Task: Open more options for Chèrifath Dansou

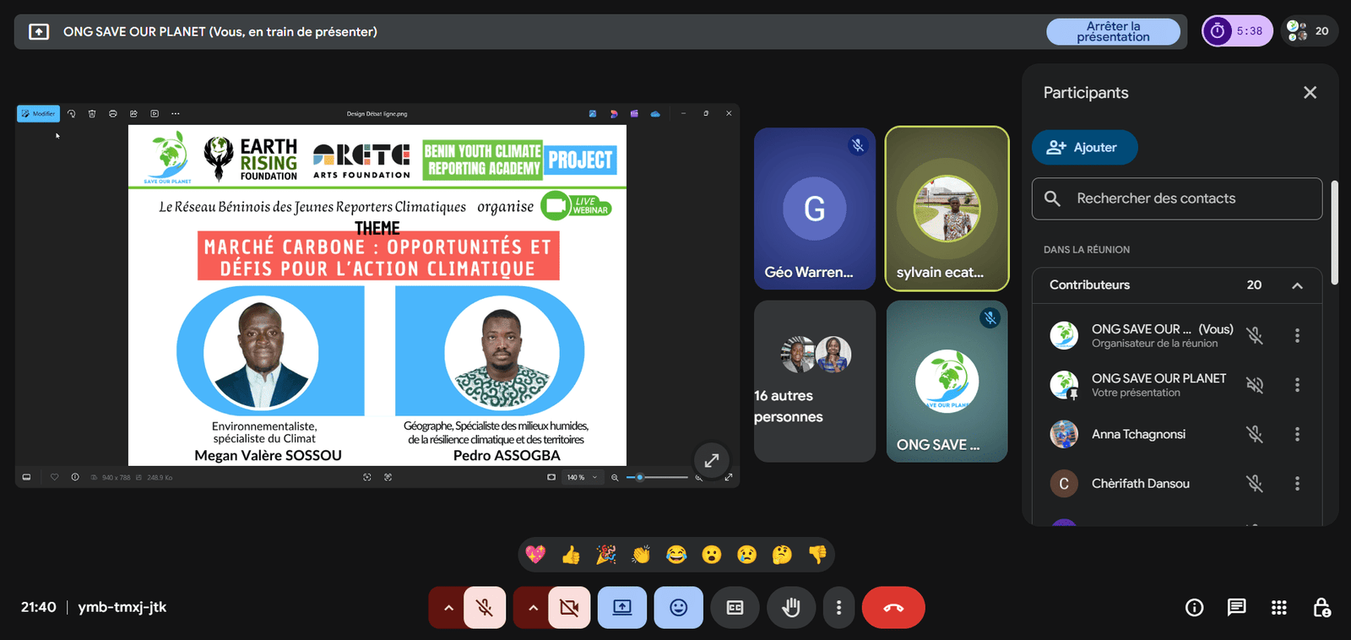Action: 1297,484
